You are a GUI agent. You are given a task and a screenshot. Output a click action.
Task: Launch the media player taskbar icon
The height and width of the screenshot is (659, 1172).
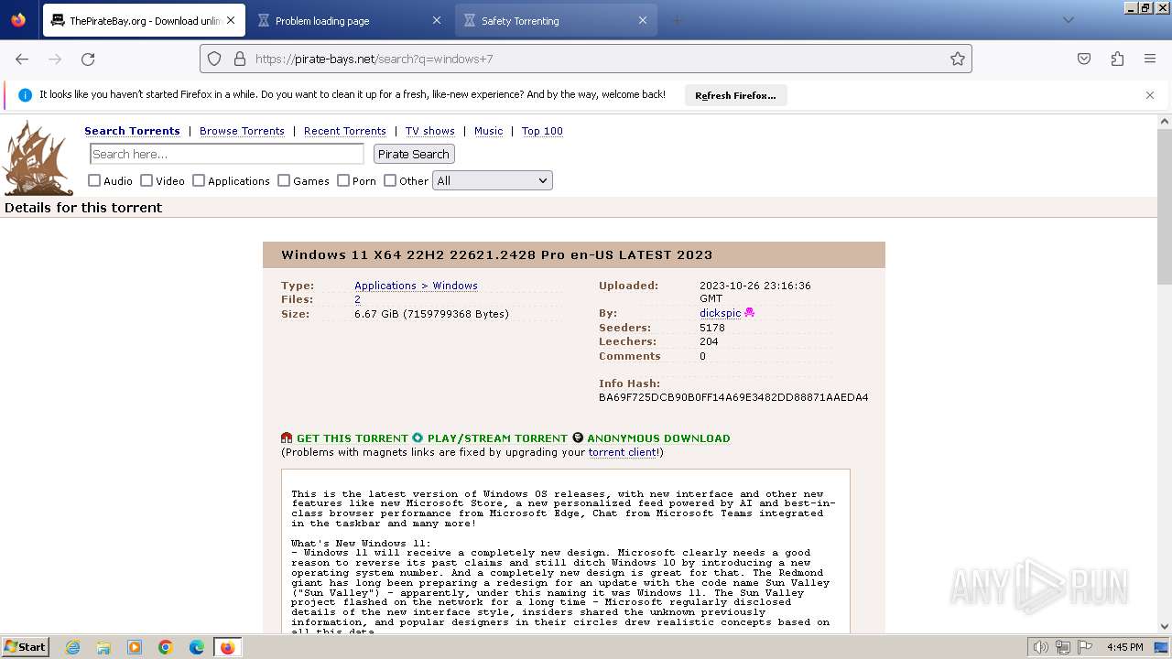coord(135,647)
